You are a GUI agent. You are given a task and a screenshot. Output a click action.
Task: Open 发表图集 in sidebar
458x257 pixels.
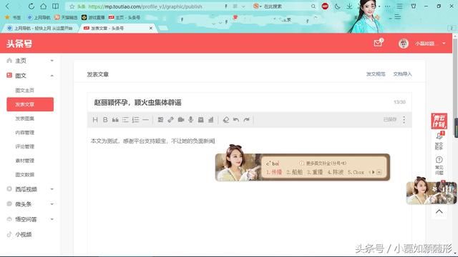click(x=24, y=119)
